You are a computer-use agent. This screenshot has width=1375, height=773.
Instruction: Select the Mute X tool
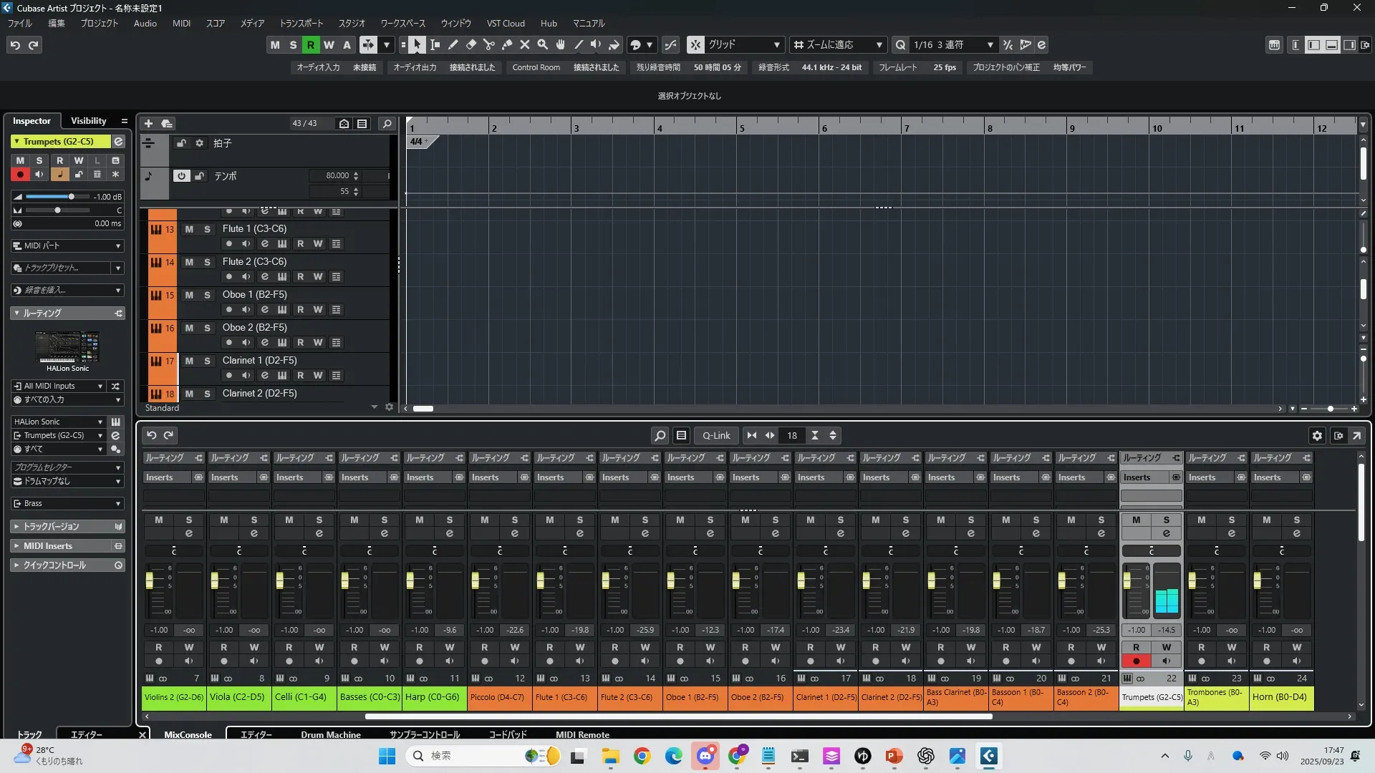525,45
